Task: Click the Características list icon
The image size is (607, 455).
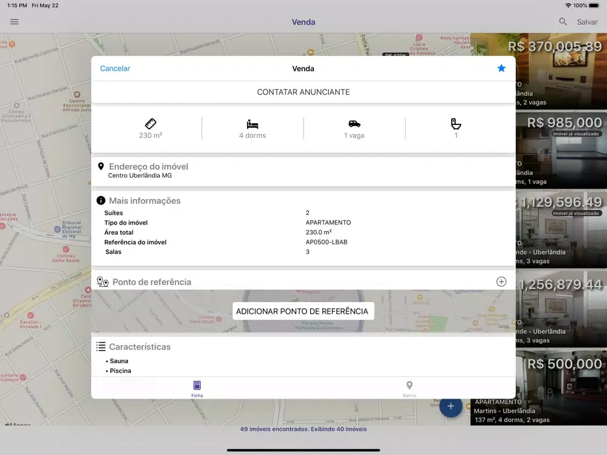Action: (x=101, y=346)
